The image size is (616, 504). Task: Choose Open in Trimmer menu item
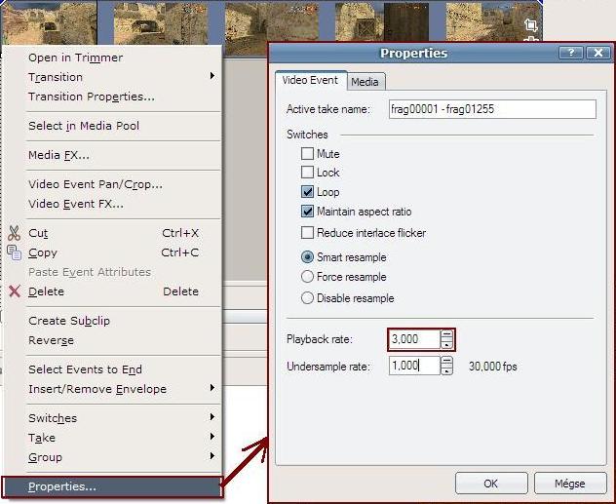(76, 58)
